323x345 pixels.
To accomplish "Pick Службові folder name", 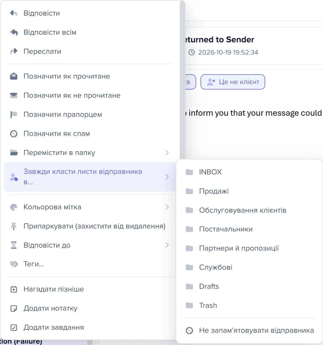I will point(216,267).
